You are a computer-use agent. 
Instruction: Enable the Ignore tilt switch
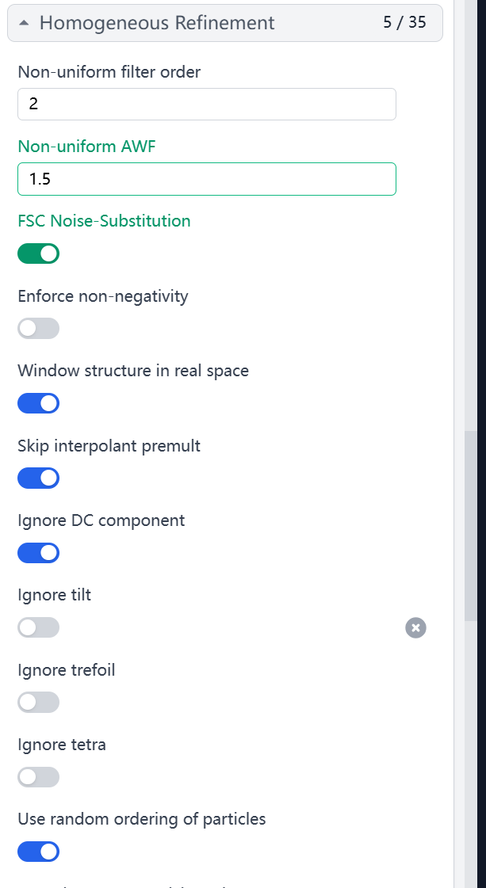(x=39, y=627)
